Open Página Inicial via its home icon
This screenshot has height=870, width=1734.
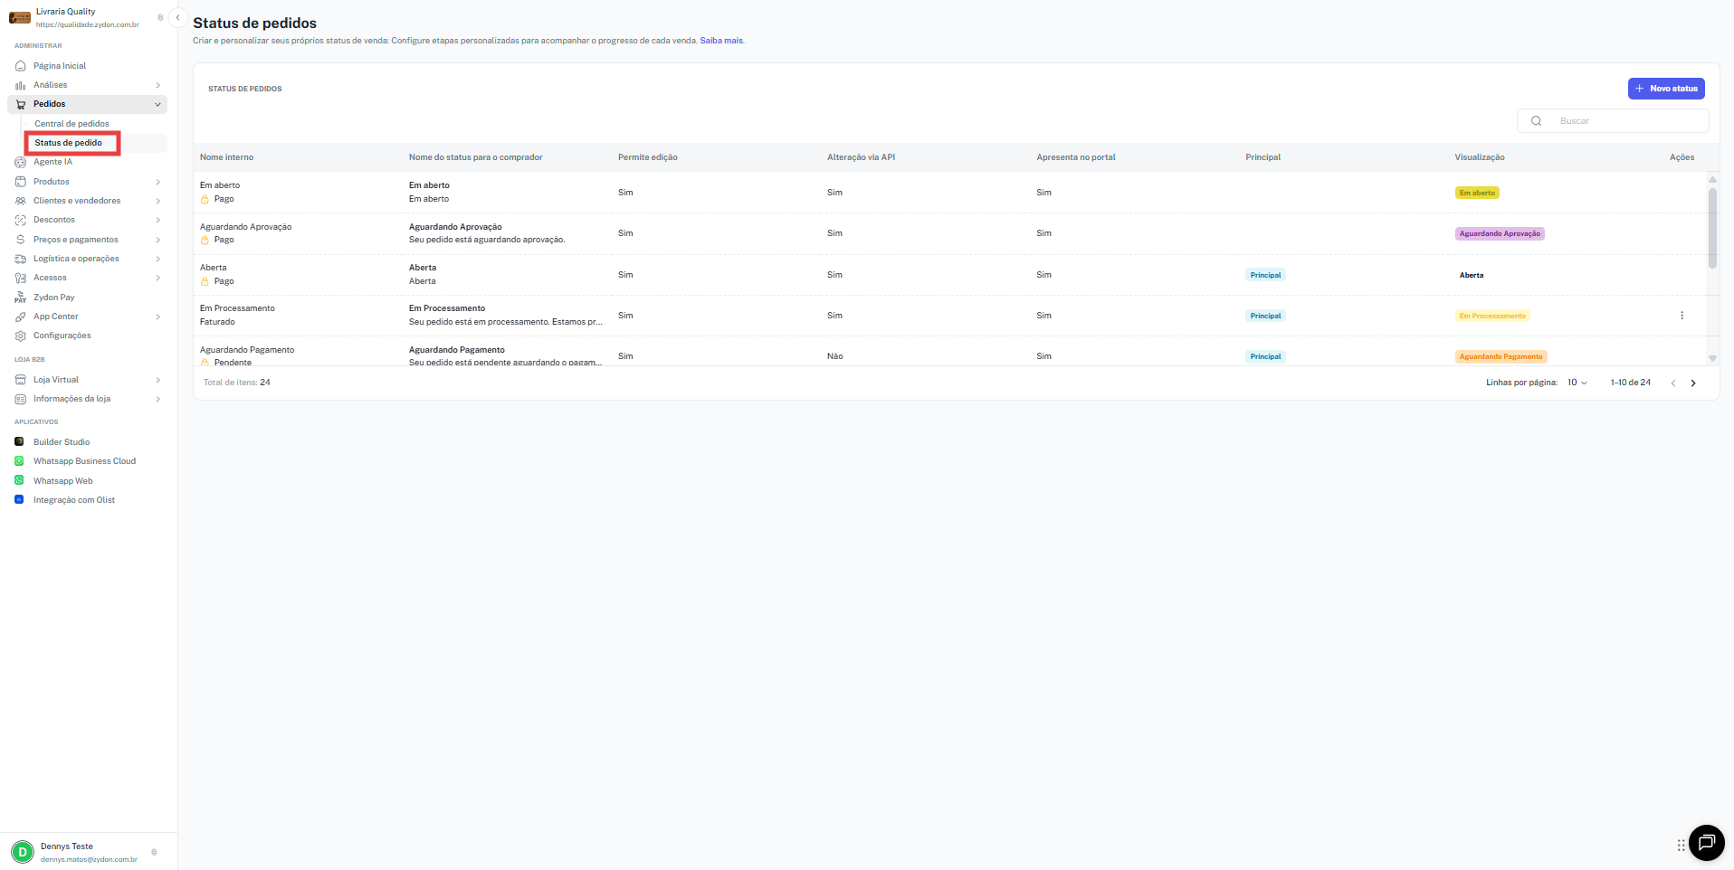tap(21, 66)
